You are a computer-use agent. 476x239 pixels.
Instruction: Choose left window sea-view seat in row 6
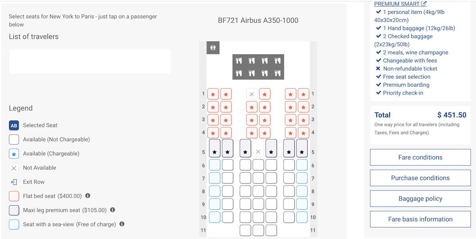(x=215, y=165)
